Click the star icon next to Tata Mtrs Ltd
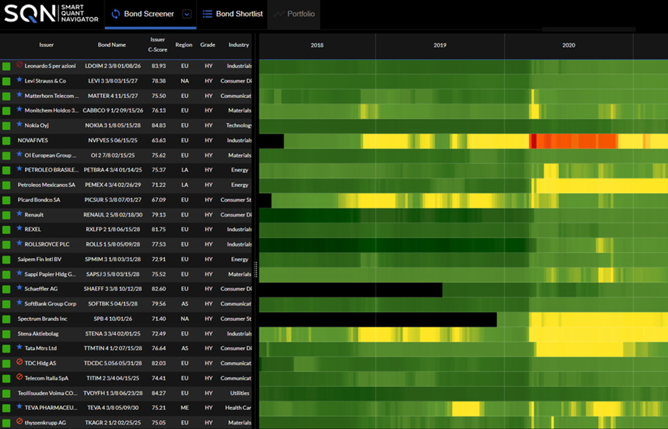Screen dimensions: 668x429 (x=20, y=347)
